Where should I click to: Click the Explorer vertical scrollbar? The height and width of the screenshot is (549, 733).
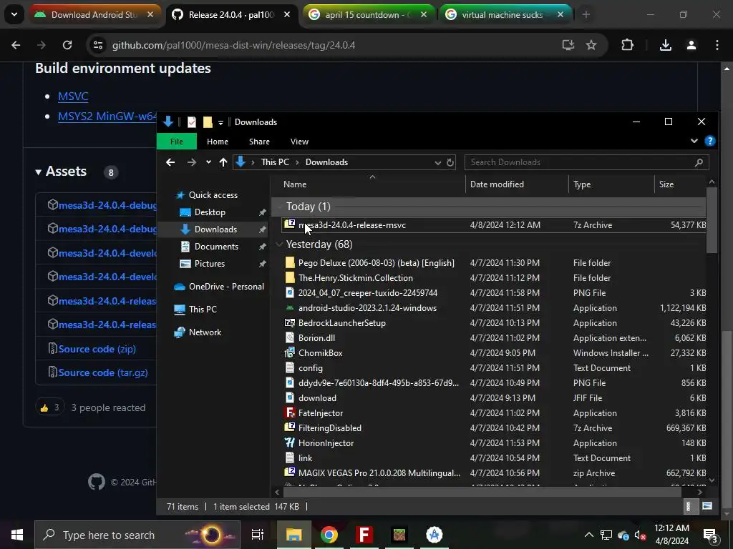(x=712, y=220)
